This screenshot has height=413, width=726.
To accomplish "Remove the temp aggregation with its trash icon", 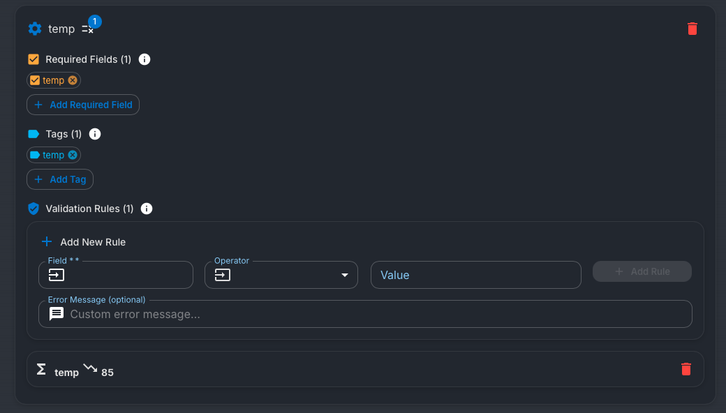I will pyautogui.click(x=686, y=368).
